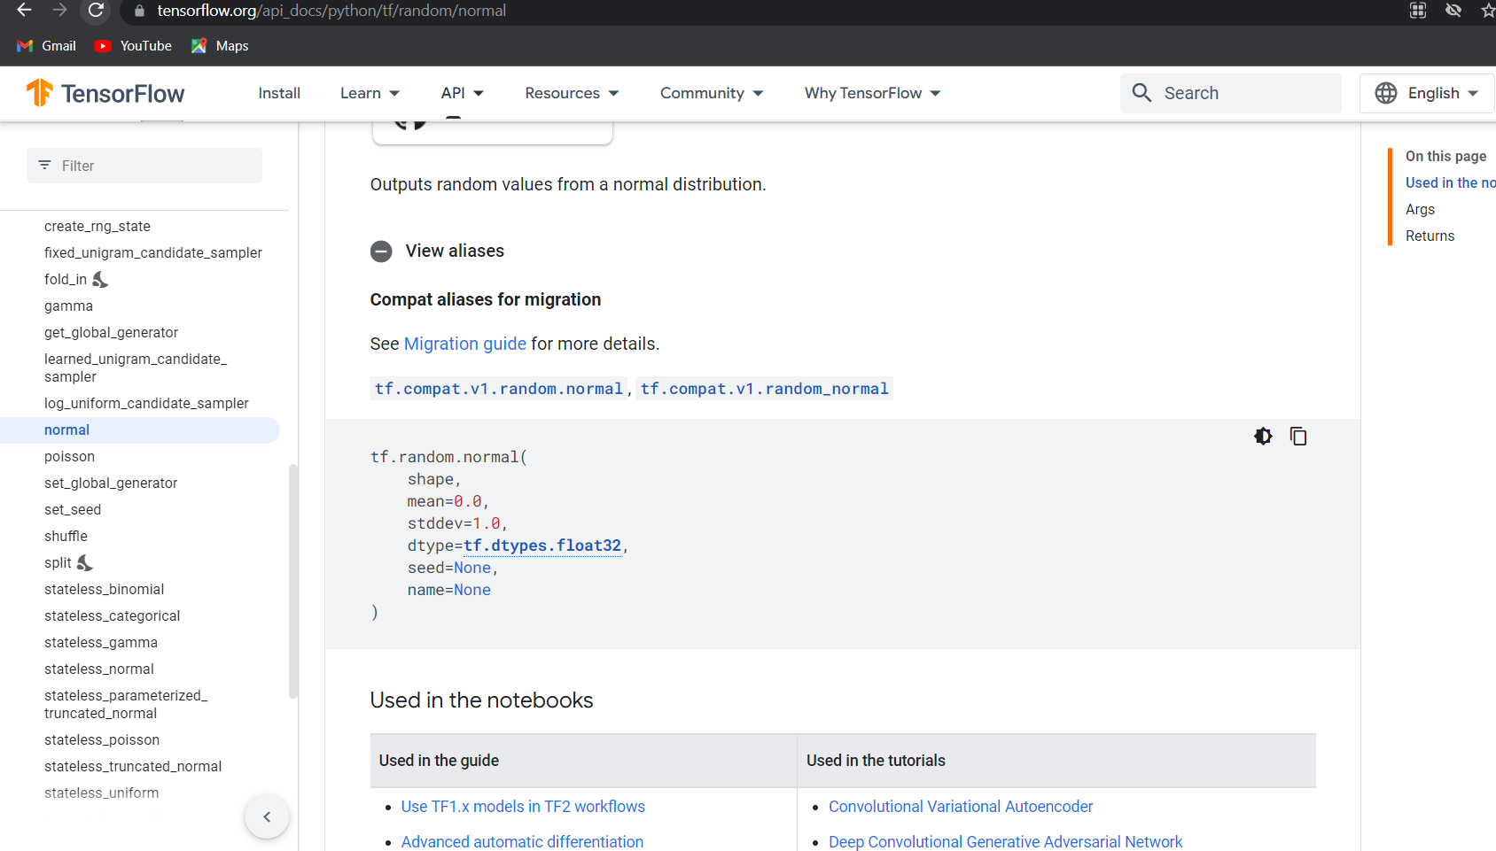Select get_global_generator in sidebar
1496x851 pixels.
tap(111, 333)
